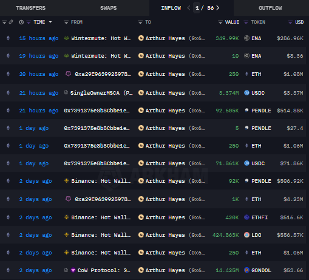The image size is (309, 280).
Task: Switch to the SWAPS tab
Action: coord(109,8)
